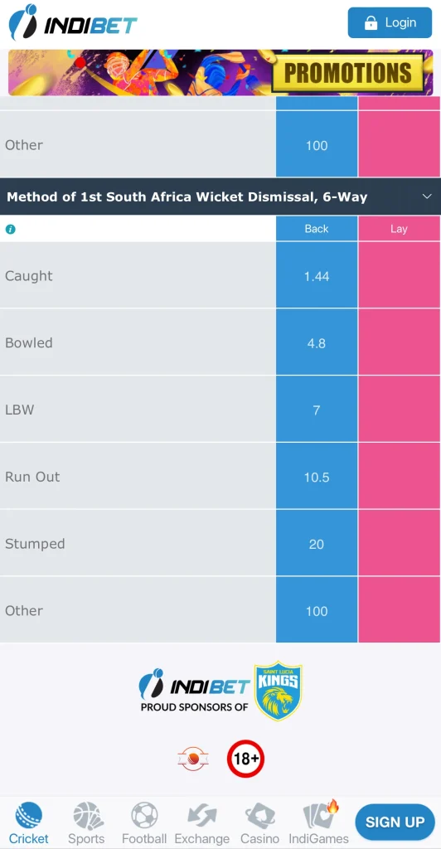Collapse the South Africa Wicket Dismissal market

(x=427, y=196)
